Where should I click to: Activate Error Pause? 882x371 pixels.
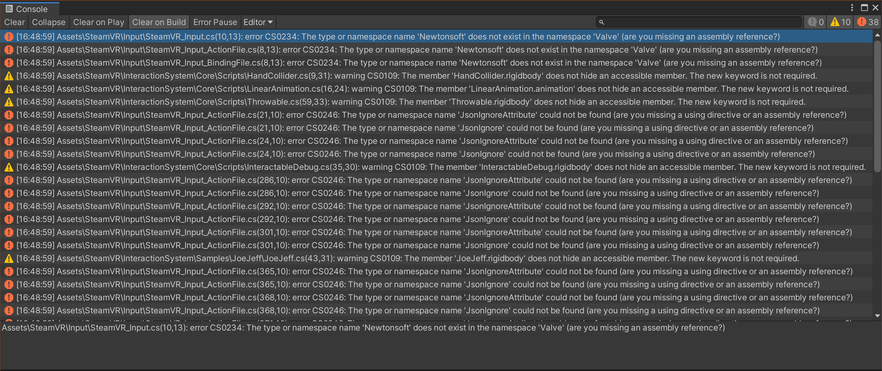[215, 22]
